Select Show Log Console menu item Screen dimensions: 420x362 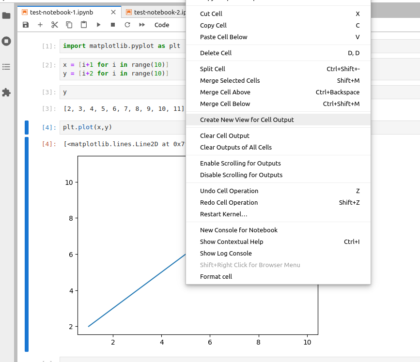pyautogui.click(x=278, y=254)
